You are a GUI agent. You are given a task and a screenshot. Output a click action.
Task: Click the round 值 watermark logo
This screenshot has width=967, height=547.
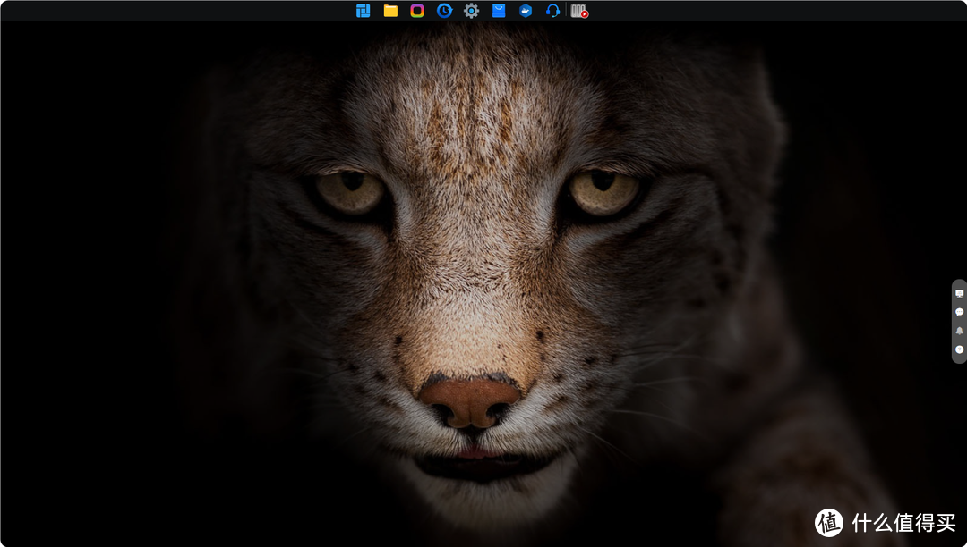829,522
